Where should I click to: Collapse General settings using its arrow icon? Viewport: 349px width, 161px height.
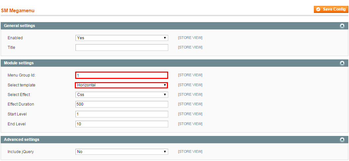[342, 26]
